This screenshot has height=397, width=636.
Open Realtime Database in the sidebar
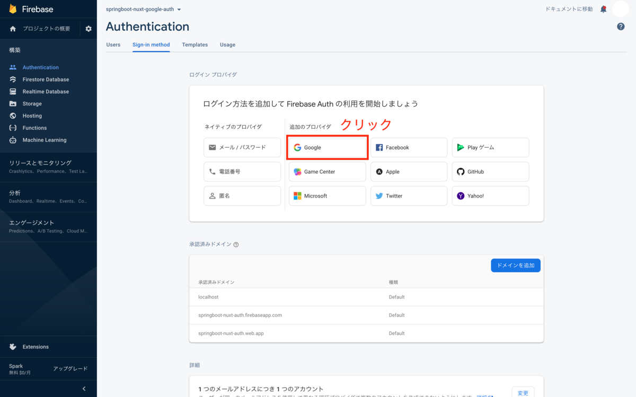point(46,92)
